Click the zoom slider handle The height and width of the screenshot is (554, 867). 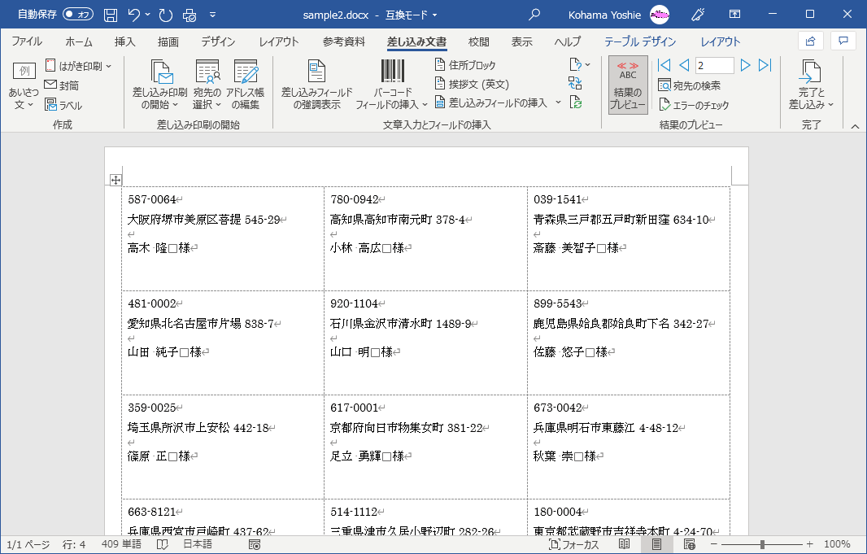pyautogui.click(x=762, y=544)
